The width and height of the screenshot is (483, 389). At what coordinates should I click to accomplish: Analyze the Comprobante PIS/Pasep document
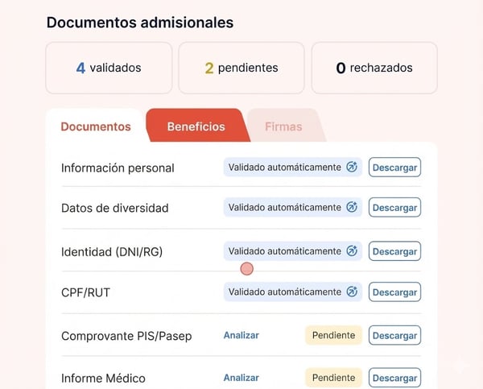point(242,335)
